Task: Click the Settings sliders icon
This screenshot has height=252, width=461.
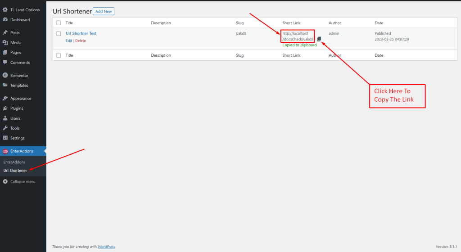Action: (5, 138)
